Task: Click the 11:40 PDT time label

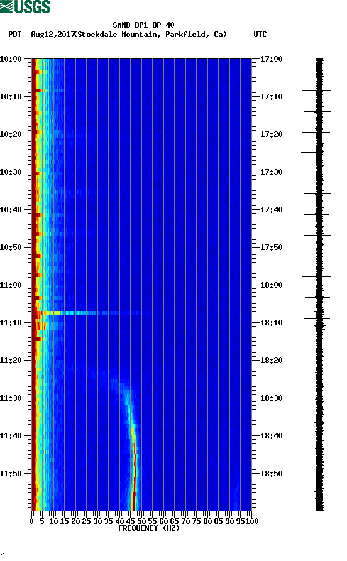Action: pyautogui.click(x=11, y=436)
